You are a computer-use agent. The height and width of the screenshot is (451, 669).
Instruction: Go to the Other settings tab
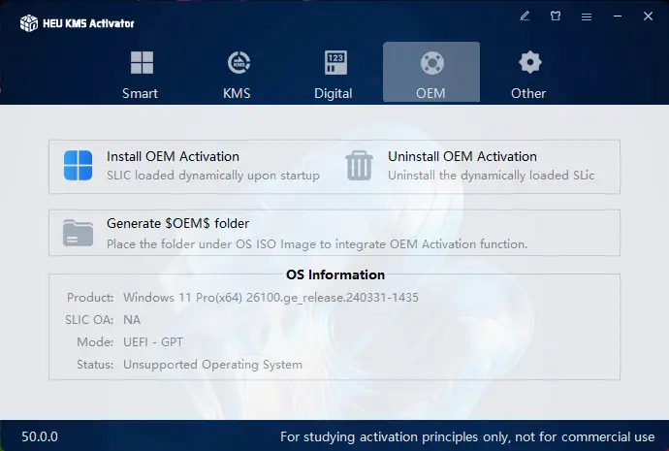click(x=528, y=74)
